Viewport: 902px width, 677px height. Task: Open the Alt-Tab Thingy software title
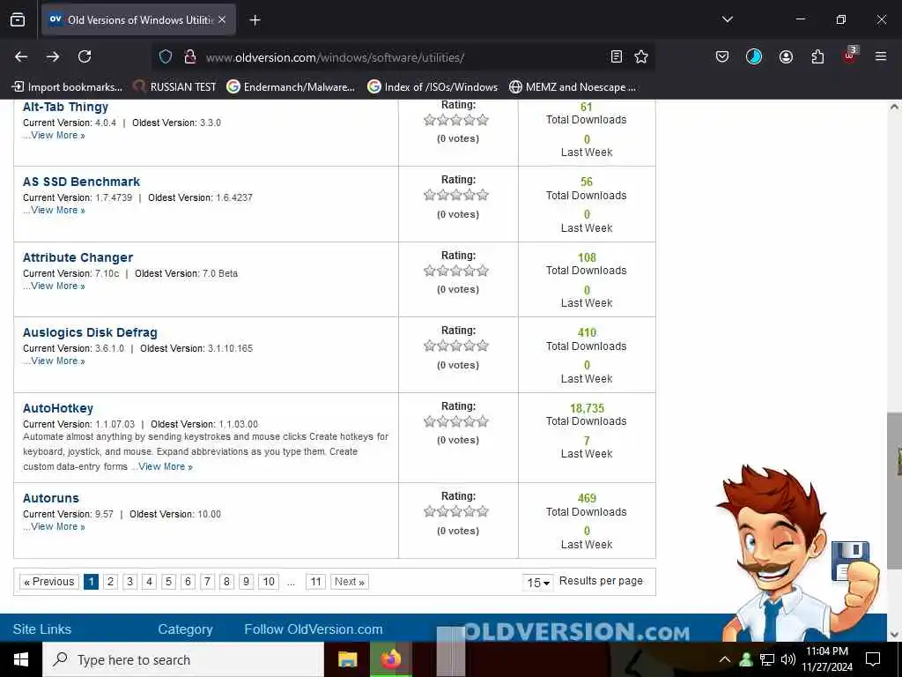65,107
